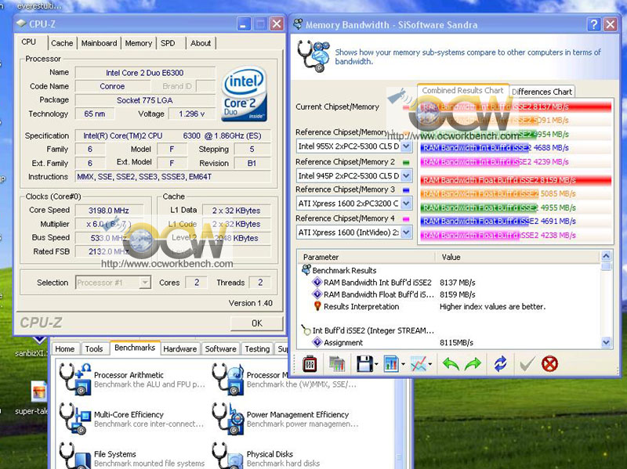Open the Software tab in Sandra
Viewport: 627px width, 469px height.
[221, 348]
